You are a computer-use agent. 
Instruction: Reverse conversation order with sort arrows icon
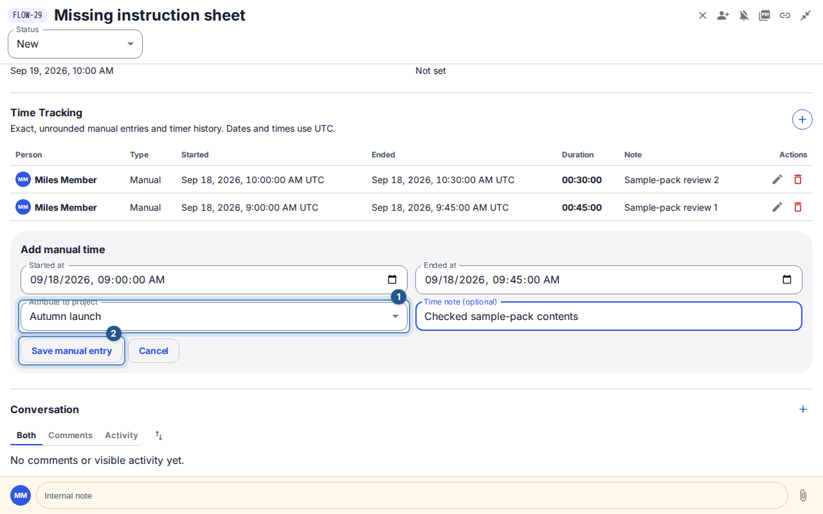159,436
